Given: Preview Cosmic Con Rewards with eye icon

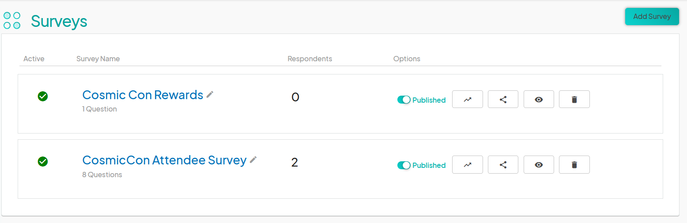Looking at the screenshot, I should pyautogui.click(x=539, y=99).
